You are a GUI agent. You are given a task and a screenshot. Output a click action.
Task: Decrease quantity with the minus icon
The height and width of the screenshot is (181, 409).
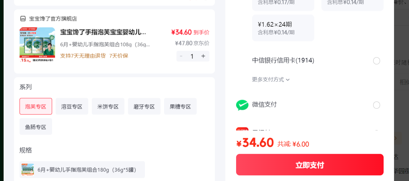[181, 56]
